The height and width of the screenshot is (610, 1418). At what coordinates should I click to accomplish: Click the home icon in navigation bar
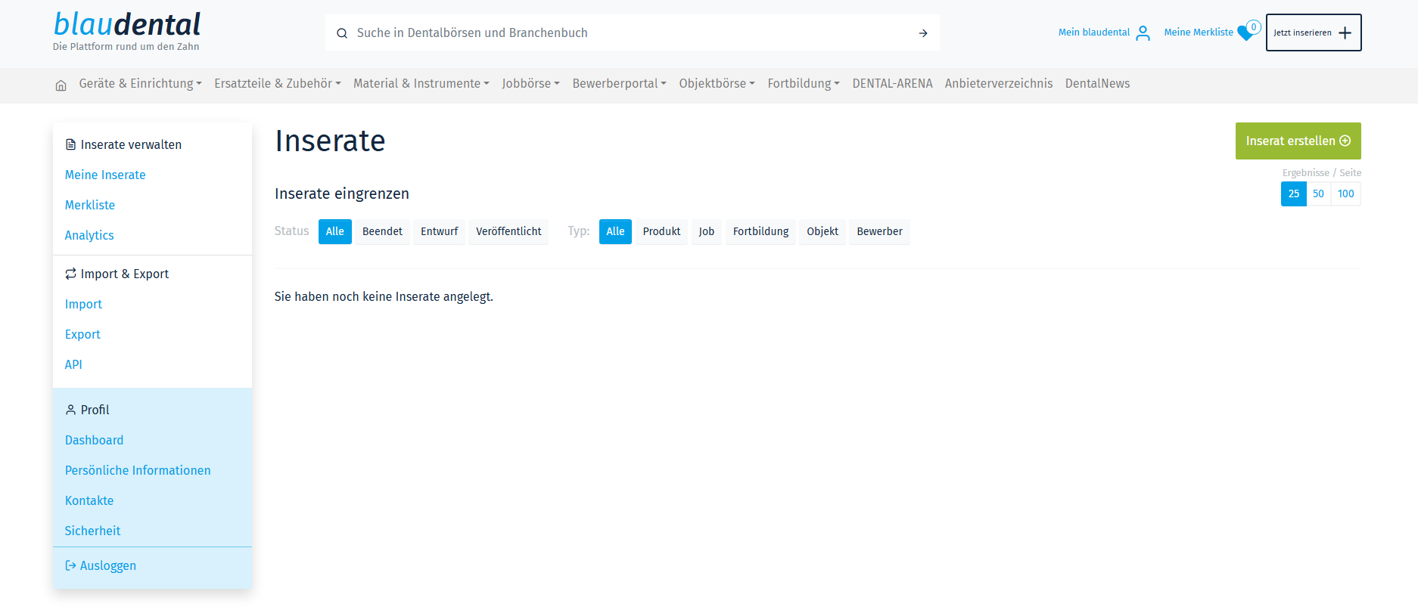pyautogui.click(x=61, y=85)
